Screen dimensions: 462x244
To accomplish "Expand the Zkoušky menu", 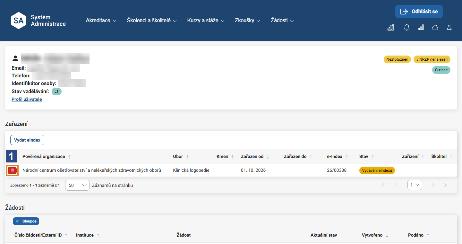I will coord(247,21).
